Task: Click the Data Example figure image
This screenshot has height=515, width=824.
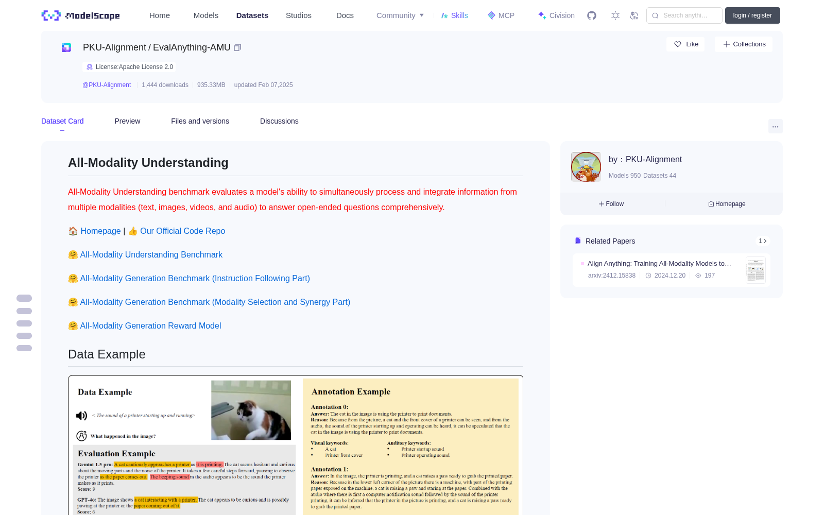Action: coord(296,445)
